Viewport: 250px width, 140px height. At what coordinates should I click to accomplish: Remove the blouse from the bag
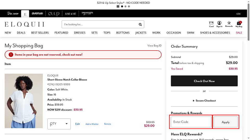tap(108, 124)
